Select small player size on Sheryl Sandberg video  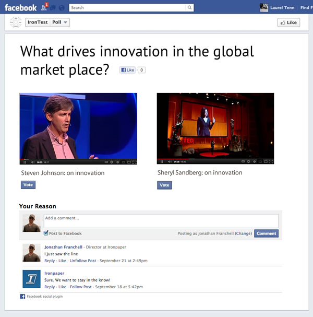point(260,161)
